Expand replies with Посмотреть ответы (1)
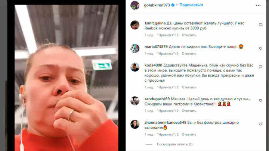Screen dimensions: 269x151 174,144
